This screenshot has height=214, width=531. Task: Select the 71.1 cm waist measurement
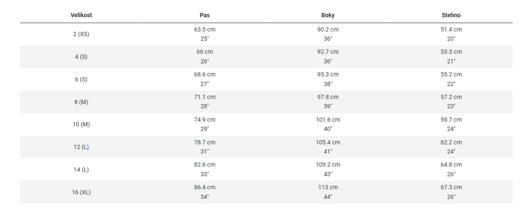click(204, 97)
